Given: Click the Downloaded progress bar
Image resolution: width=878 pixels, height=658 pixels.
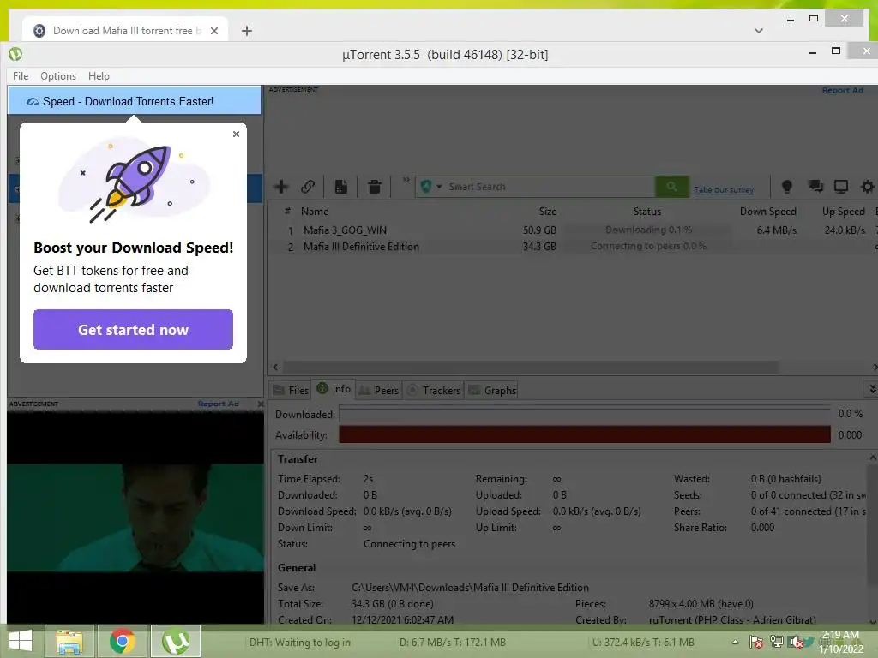Looking at the screenshot, I should click(x=585, y=414).
